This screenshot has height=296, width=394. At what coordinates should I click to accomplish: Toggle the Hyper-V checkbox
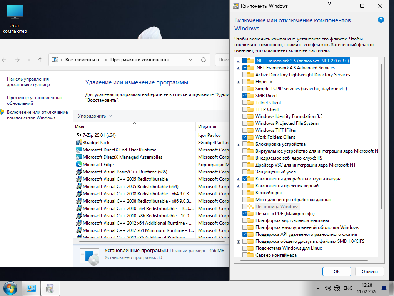245,82
